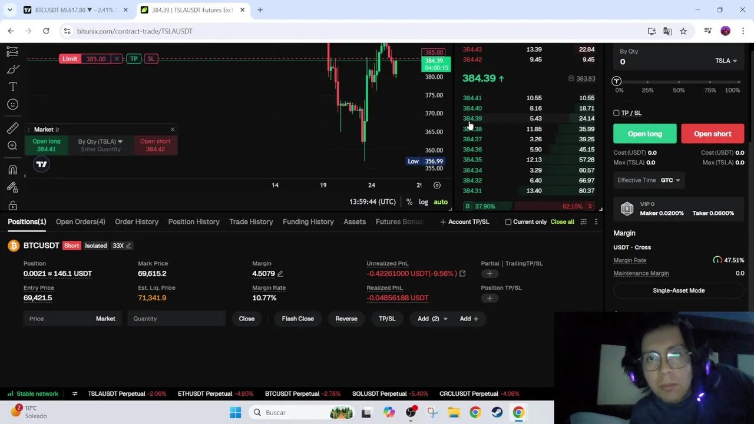Switch to Open Orders(4) tab
The width and height of the screenshot is (754, 424).
tap(80, 222)
